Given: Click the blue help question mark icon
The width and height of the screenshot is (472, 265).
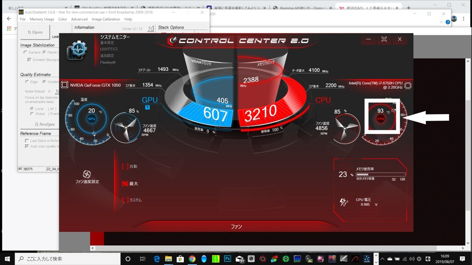Looking at the screenshot, I should [448, 22].
